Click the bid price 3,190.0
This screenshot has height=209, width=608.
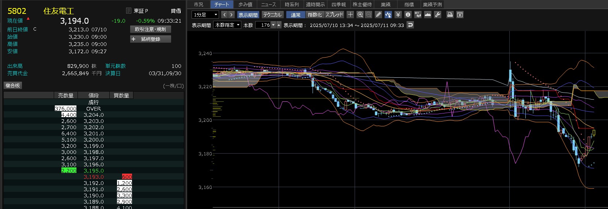pyautogui.click(x=94, y=196)
